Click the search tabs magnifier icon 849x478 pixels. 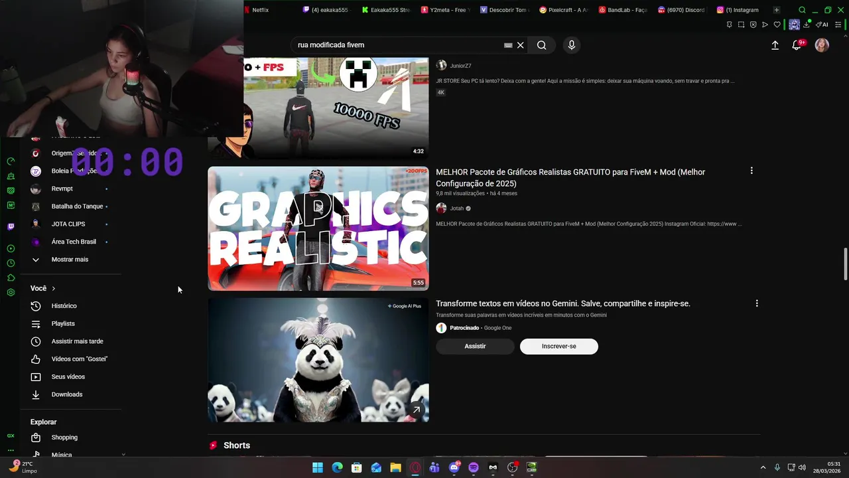(802, 10)
